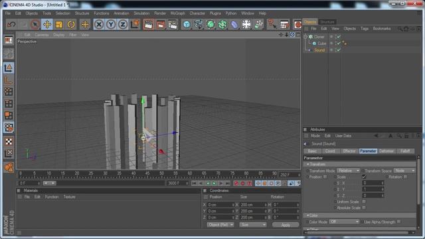425x239 pixels.
Task: Click the red record keyframe button
Action: coord(236,183)
